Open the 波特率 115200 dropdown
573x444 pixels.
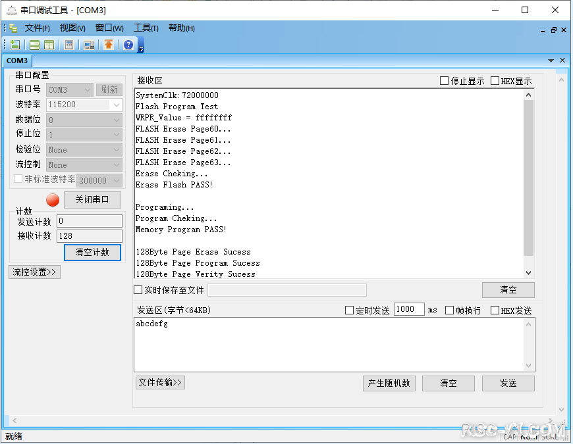point(84,105)
